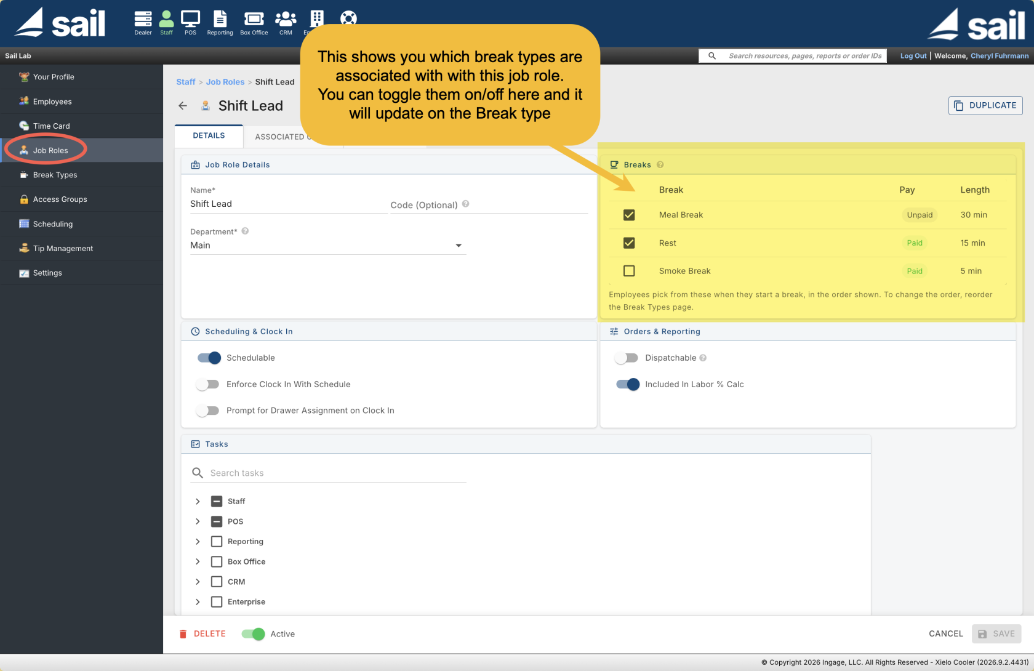Open Break Types in the sidebar menu
This screenshot has width=1034, height=671.
[x=81, y=175]
